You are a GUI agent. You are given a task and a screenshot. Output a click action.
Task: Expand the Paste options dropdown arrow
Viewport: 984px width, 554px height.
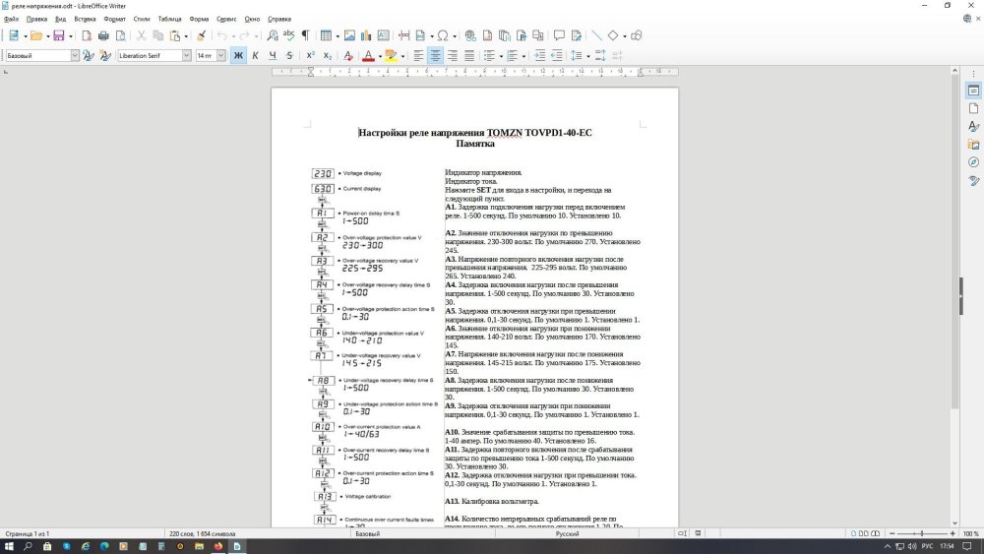186,36
